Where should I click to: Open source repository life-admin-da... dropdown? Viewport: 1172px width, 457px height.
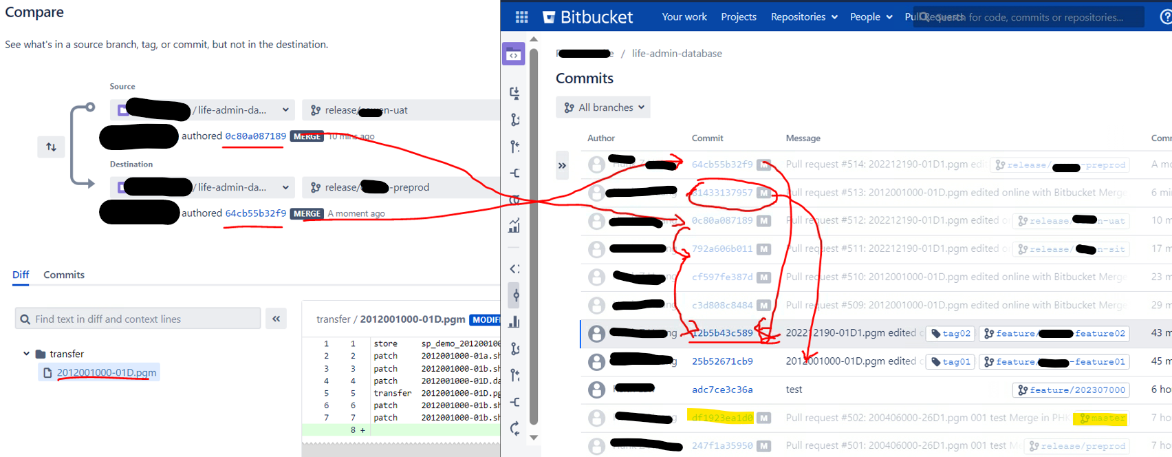(x=203, y=110)
